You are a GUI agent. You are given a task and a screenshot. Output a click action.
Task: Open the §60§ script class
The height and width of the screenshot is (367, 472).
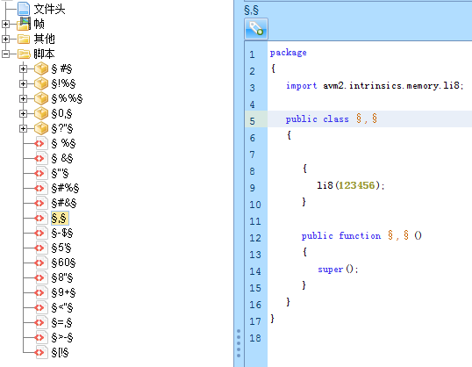[x=63, y=263]
